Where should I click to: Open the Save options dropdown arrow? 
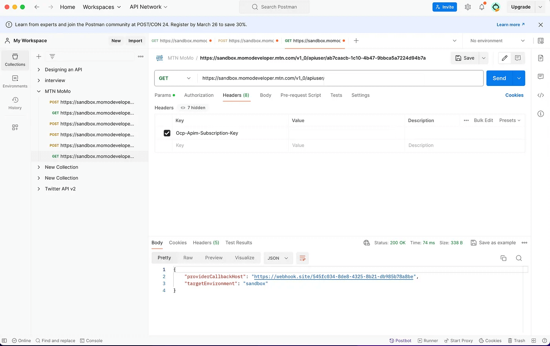tap(484, 58)
